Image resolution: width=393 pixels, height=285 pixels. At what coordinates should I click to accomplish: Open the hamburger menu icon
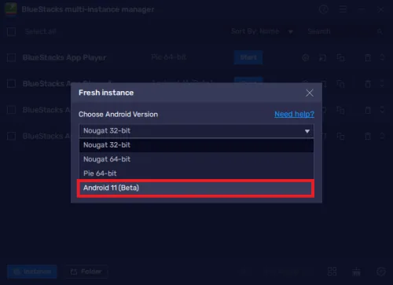coord(343,9)
